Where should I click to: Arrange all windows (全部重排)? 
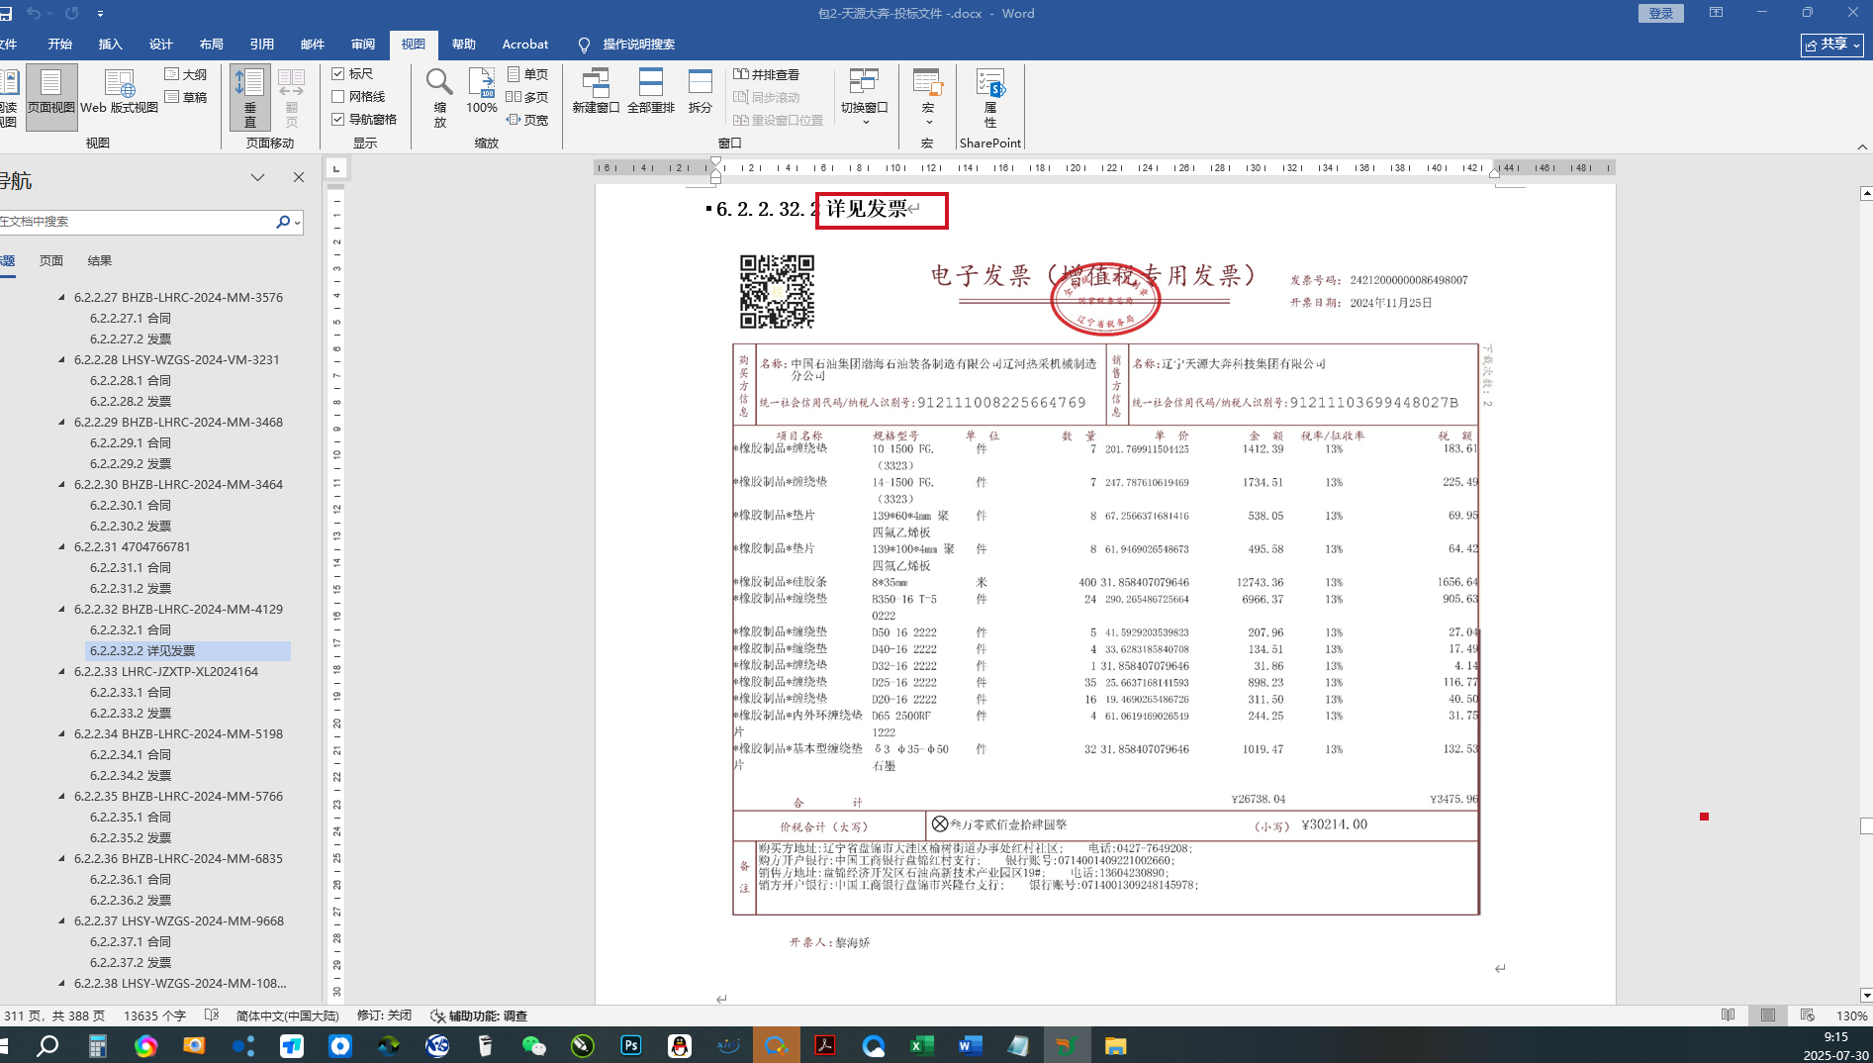point(650,92)
